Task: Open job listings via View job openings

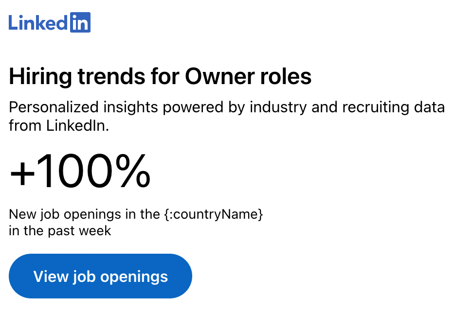Action: pyautogui.click(x=100, y=276)
